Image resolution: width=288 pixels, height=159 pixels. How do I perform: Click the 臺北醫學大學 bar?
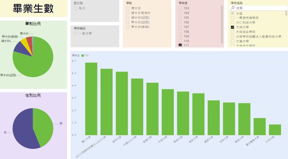pyautogui.click(x=260, y=127)
